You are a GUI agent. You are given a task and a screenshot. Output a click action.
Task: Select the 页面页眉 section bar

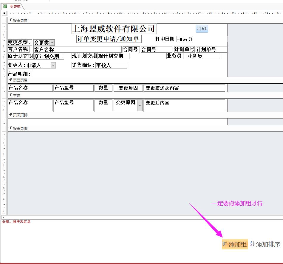(145, 80)
